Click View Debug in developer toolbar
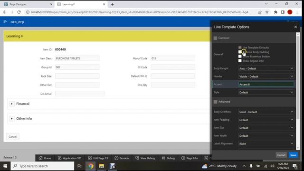Screen dimensions: 304x171 pos(145,158)
